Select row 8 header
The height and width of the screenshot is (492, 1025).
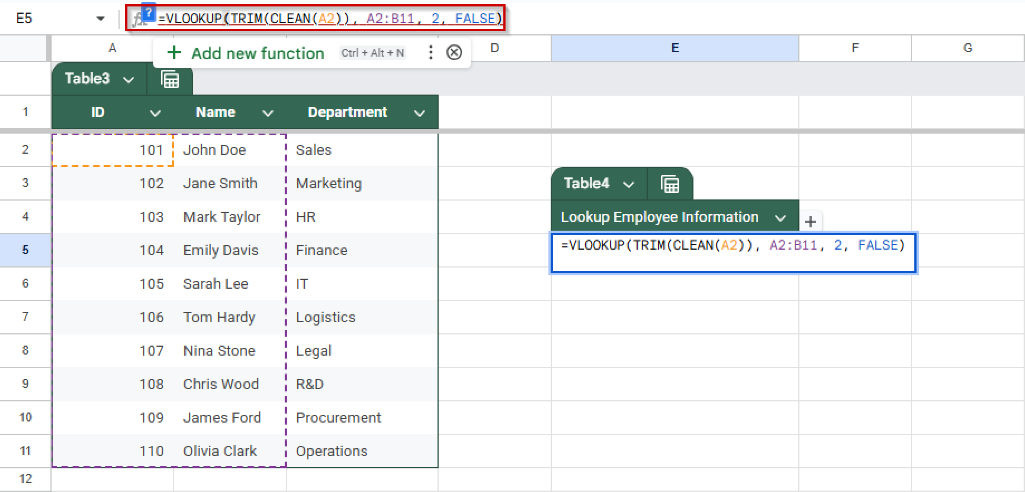click(25, 350)
